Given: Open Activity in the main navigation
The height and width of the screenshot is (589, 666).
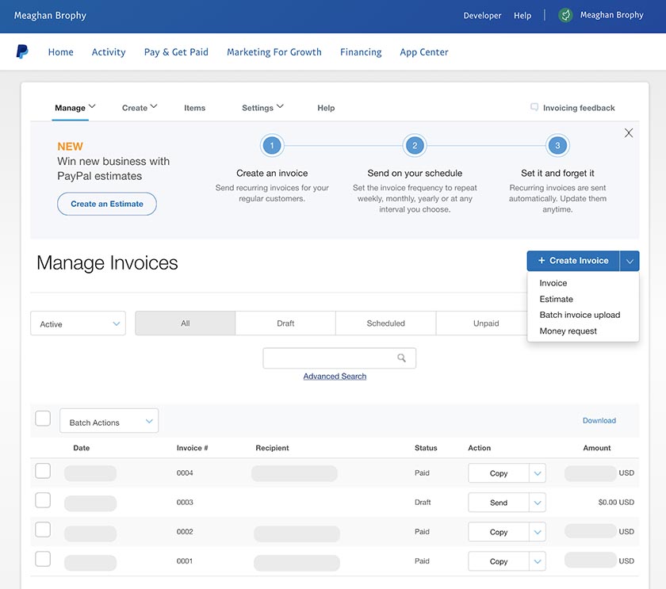Looking at the screenshot, I should (109, 52).
